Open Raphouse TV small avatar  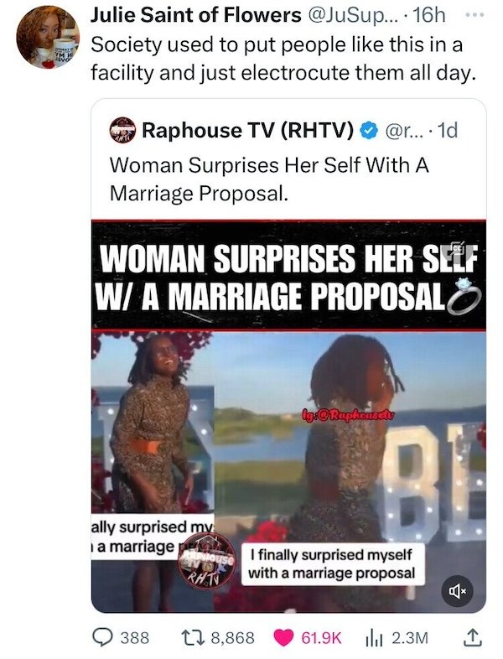[122, 130]
